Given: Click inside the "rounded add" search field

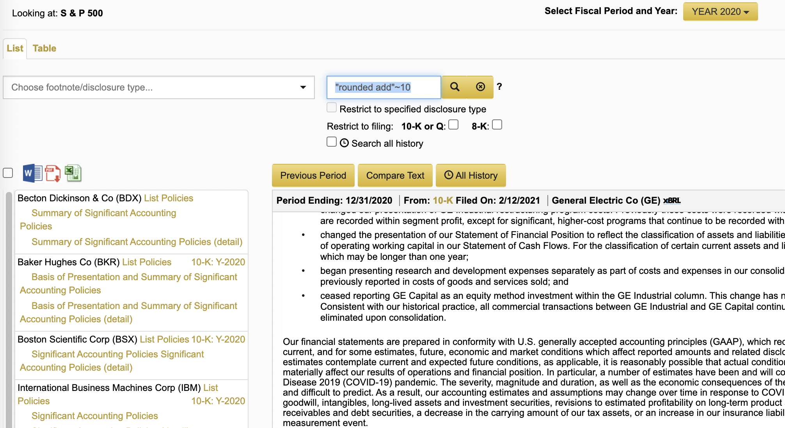Looking at the screenshot, I should [384, 87].
